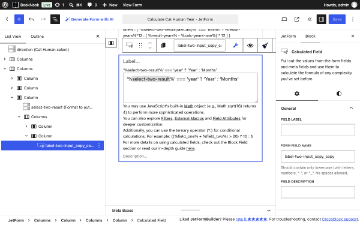The image size is (360, 225).
Task: Open the New content menu
Action: pyautogui.click(x=110, y=5)
